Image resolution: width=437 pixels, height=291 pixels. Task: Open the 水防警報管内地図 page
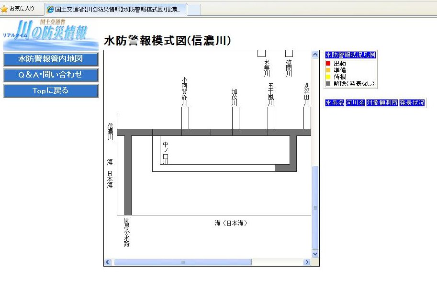click(51, 59)
